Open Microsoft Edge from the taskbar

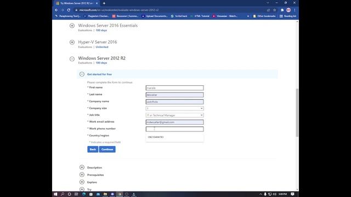(84, 194)
